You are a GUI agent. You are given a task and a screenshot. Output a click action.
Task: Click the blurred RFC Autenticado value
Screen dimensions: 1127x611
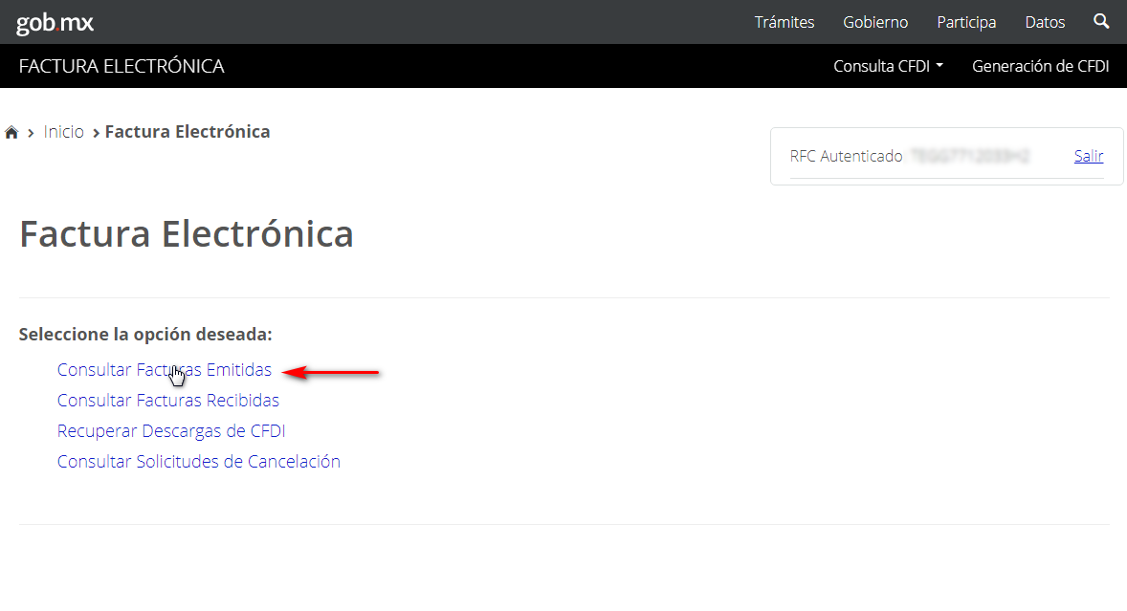coord(970,156)
